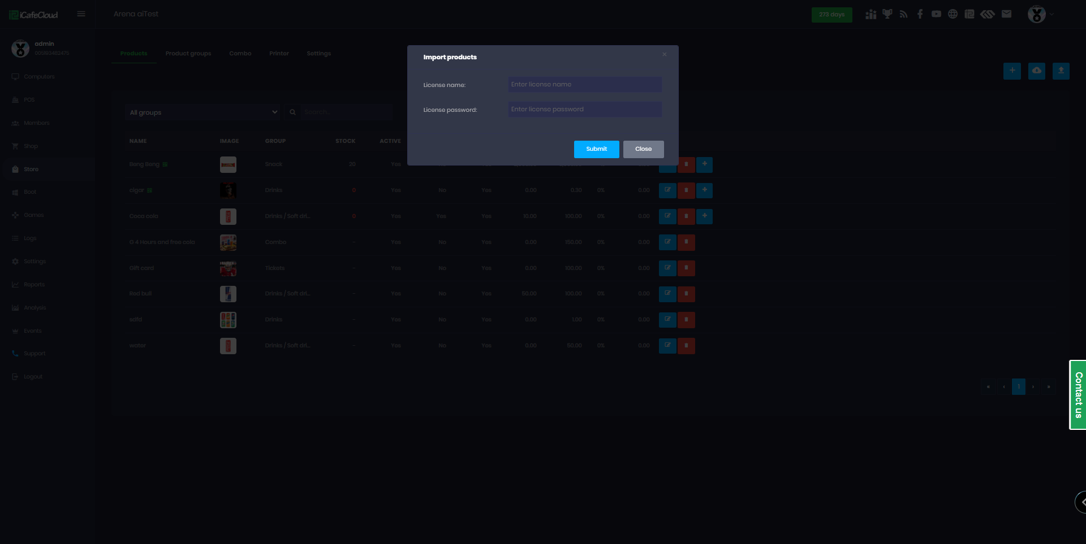
Task: Switch to the Printer tab
Action: [x=279, y=54]
